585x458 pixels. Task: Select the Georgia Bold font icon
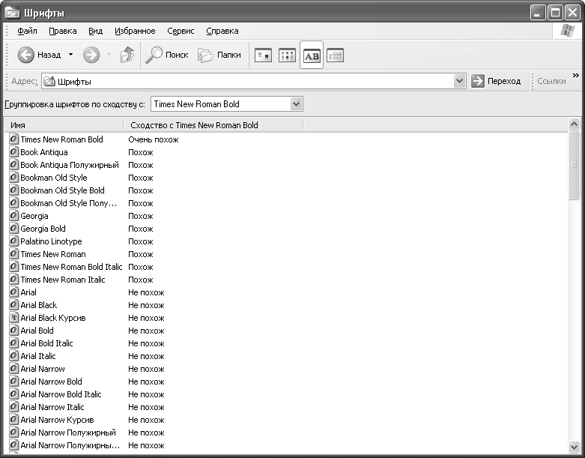click(13, 229)
